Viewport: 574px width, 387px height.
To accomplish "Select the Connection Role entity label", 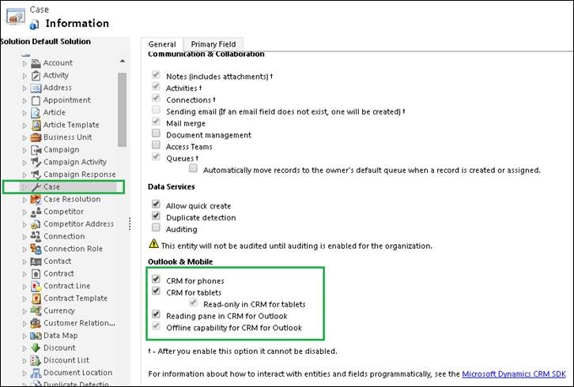I will pyautogui.click(x=73, y=249).
